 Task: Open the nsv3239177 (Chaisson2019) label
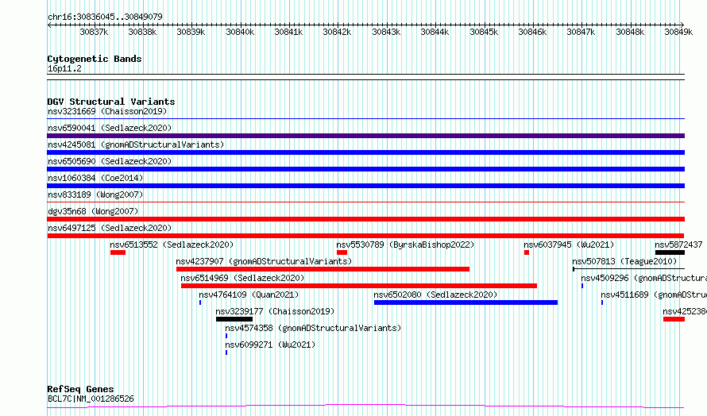click(x=275, y=311)
